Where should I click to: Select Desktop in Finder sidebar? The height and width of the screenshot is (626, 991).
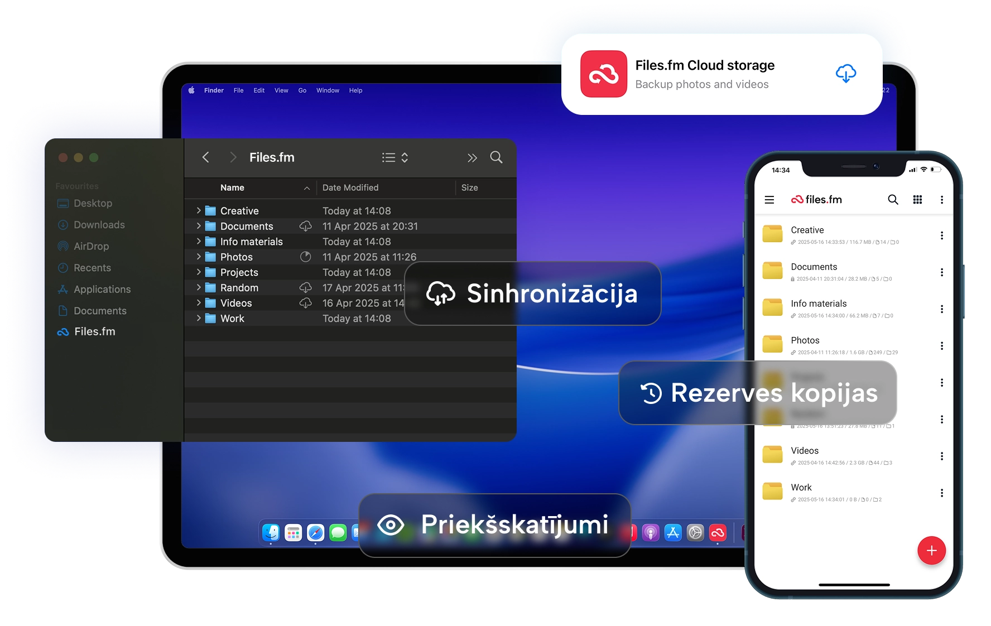[85, 204]
